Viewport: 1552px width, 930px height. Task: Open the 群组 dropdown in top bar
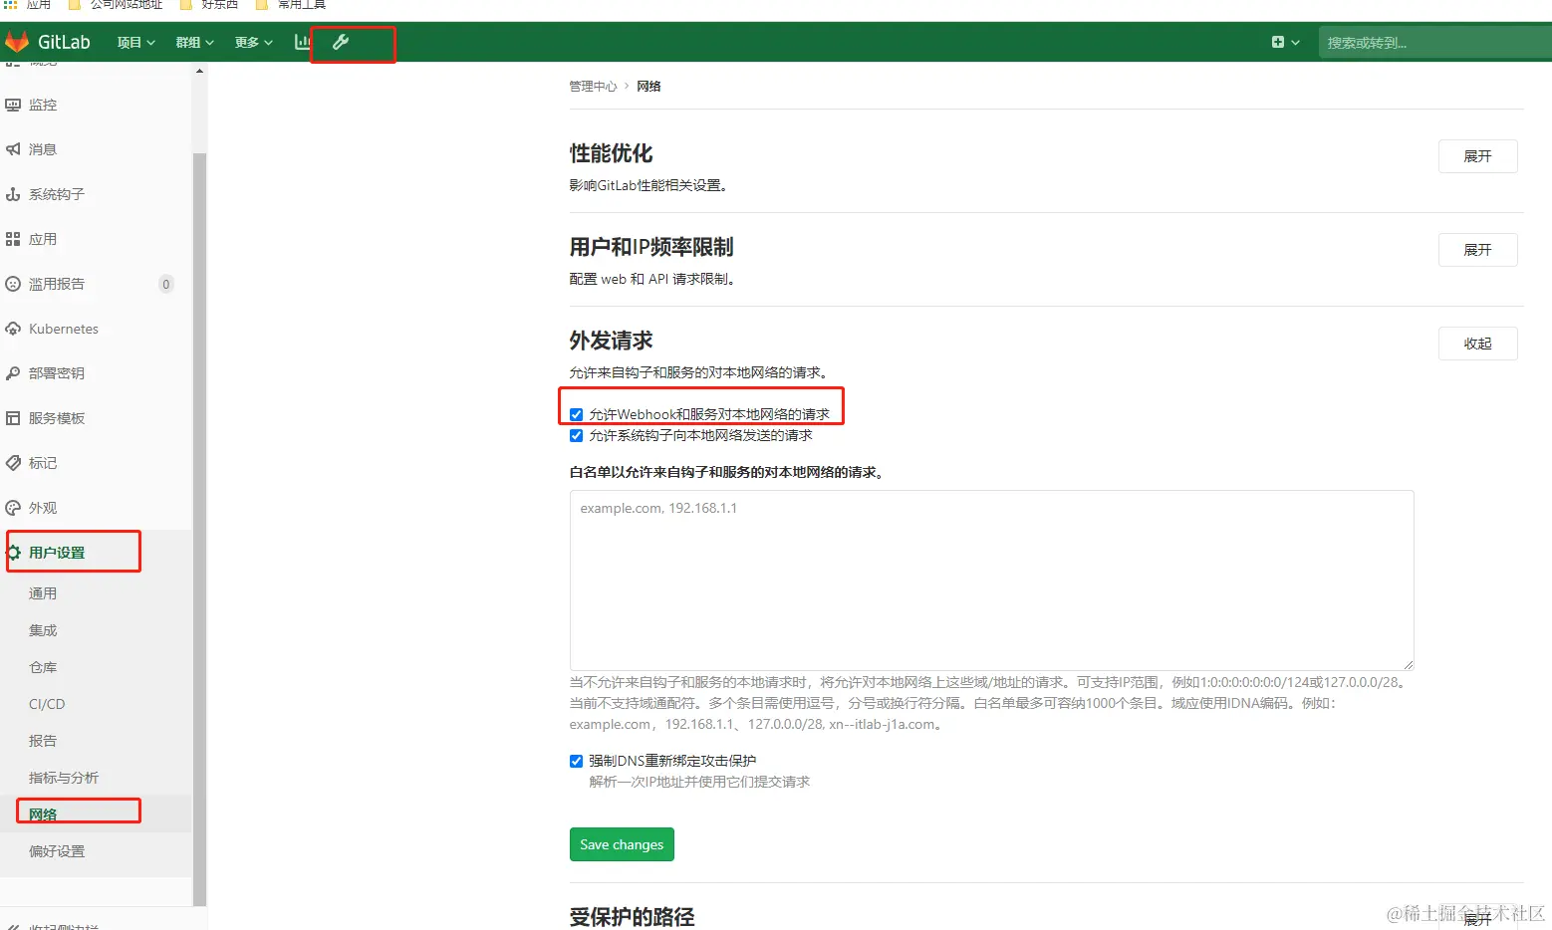(194, 42)
